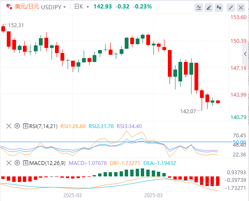Click the 147.19 price axis label
The width and height of the screenshot is (249, 201).
(238, 68)
